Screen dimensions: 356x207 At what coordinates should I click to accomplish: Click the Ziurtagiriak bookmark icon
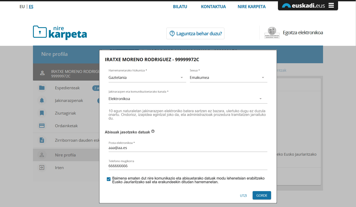(x=42, y=113)
